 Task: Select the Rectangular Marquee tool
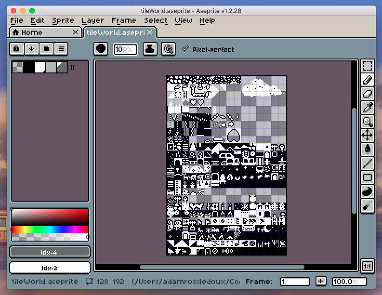point(368,66)
